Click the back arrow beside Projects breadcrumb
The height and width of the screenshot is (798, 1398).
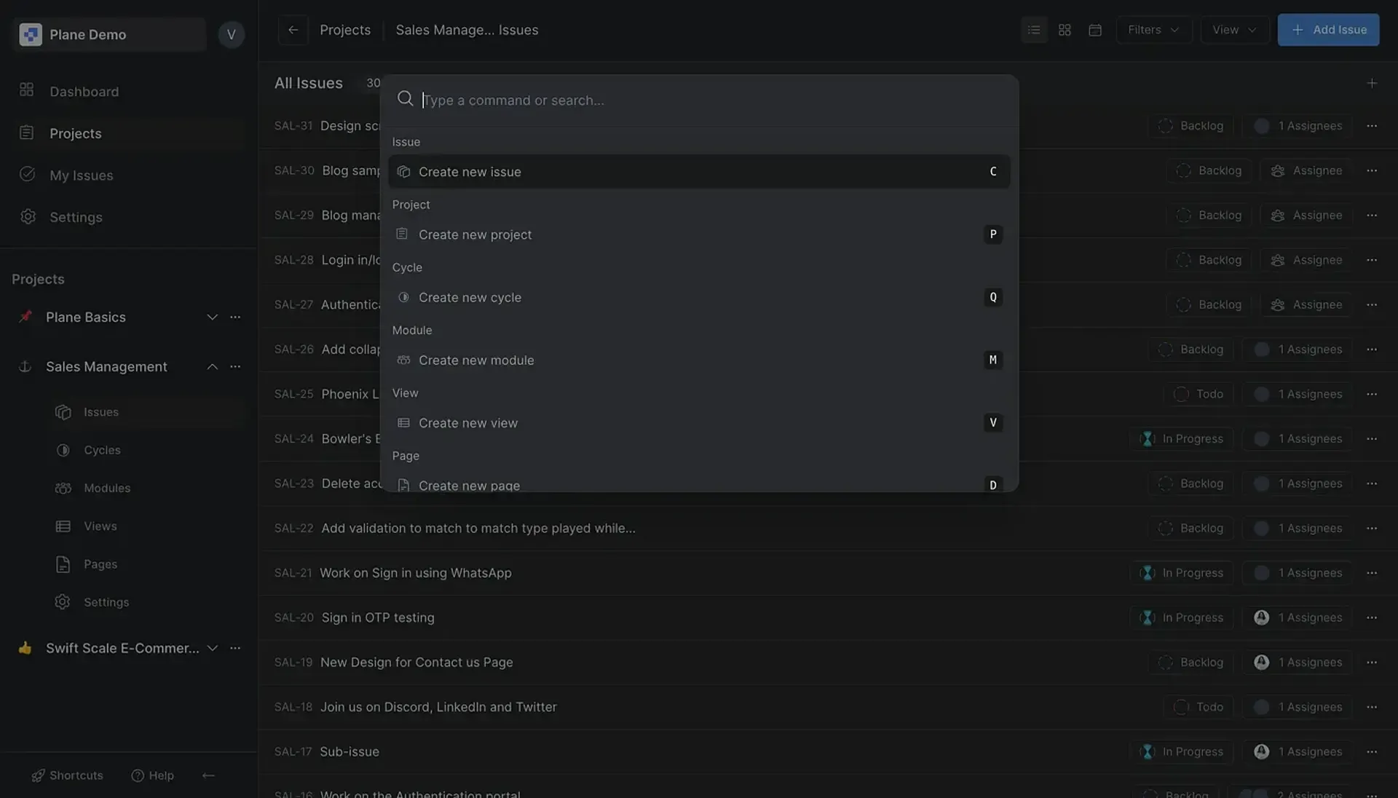click(x=293, y=30)
